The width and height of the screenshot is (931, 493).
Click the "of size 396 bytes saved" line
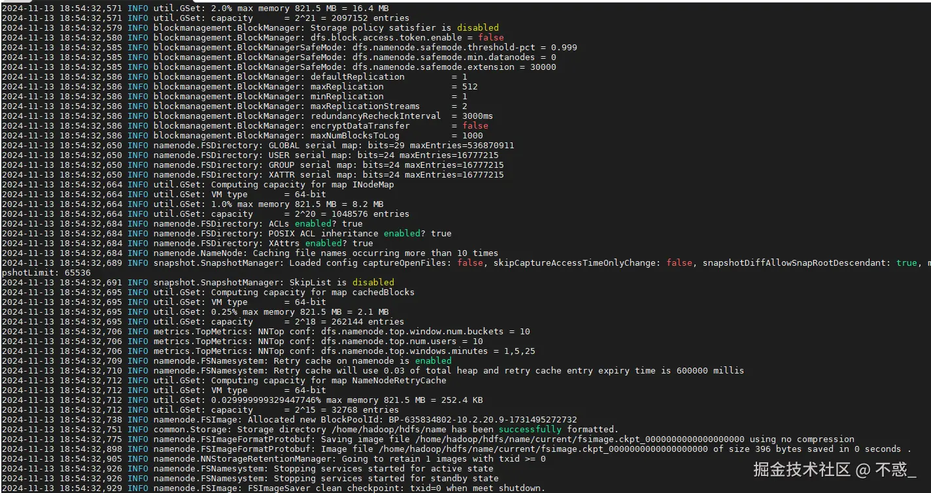[456, 449]
